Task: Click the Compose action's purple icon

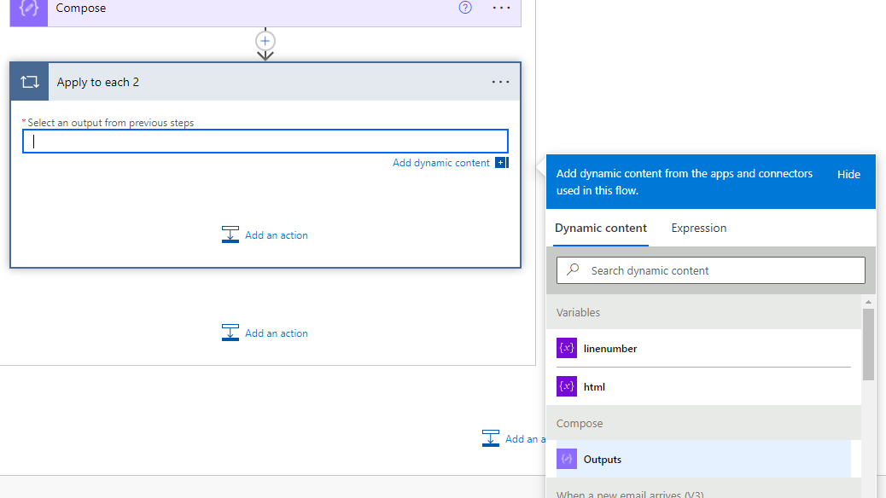Action: [x=27, y=9]
